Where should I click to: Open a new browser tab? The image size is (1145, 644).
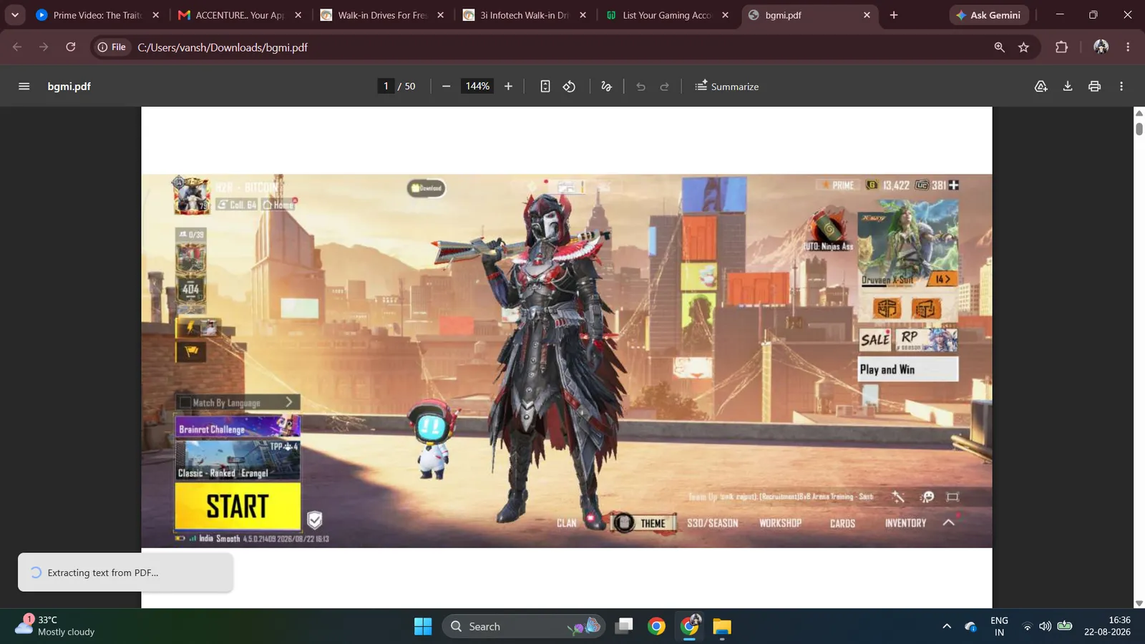click(894, 15)
